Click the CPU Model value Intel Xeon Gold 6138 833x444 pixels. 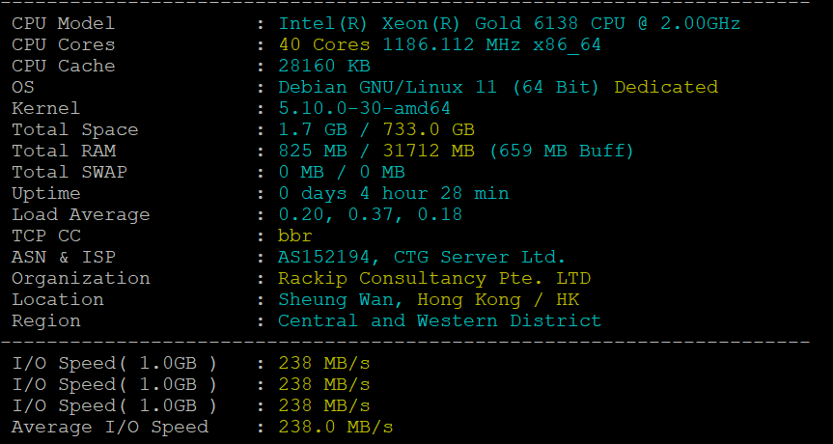[510, 23]
